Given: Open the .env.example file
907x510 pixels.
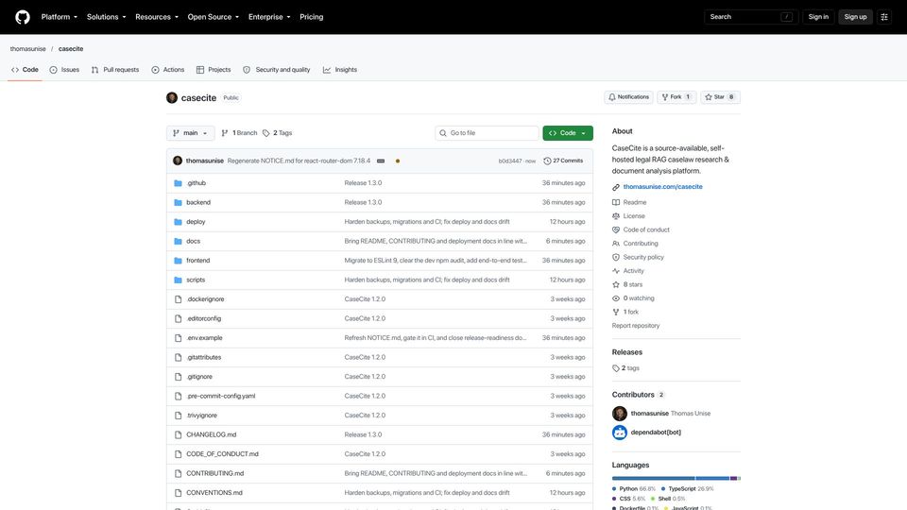Looking at the screenshot, I should tap(204, 338).
